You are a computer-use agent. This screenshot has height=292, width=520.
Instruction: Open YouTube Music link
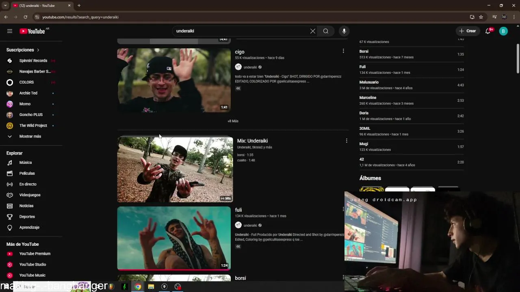click(31, 275)
